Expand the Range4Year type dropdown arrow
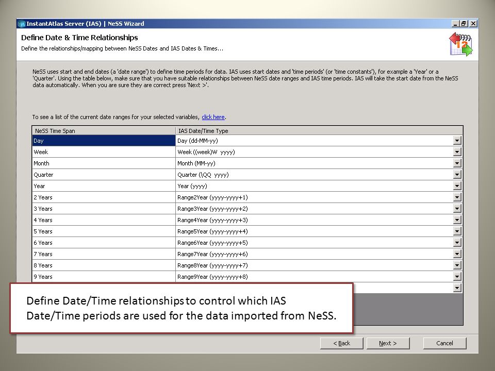This screenshot has height=371, width=495. coord(457,220)
